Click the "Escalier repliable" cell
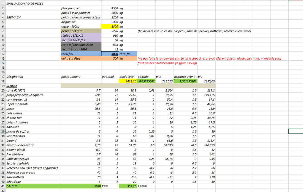 (18, 163)
